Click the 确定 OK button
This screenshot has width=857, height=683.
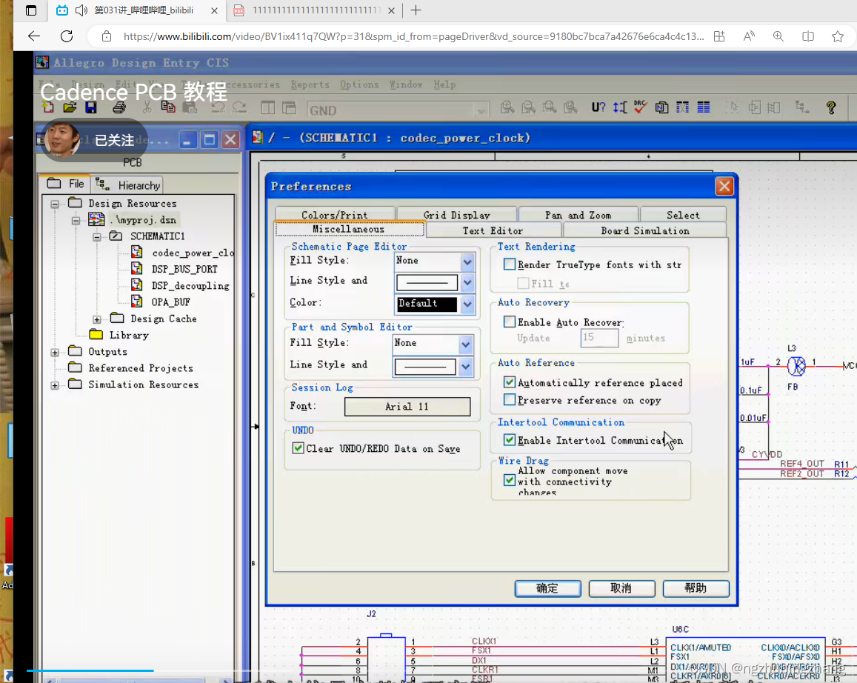point(547,588)
